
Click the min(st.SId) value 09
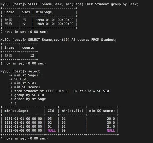pos(63,131)
